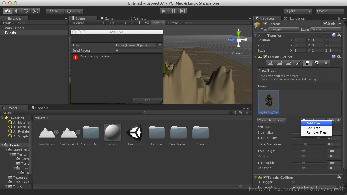
Task: Toggle Global handle rotation
Action: pyautogui.click(x=74, y=11)
